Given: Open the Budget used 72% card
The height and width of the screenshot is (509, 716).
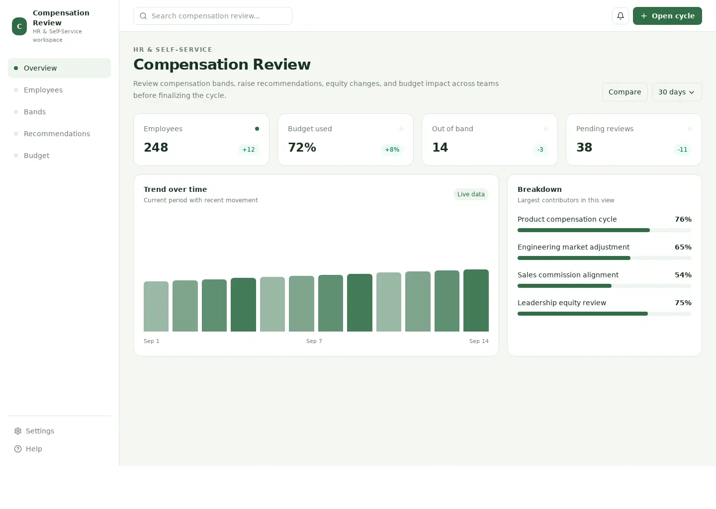Looking at the screenshot, I should pyautogui.click(x=346, y=140).
